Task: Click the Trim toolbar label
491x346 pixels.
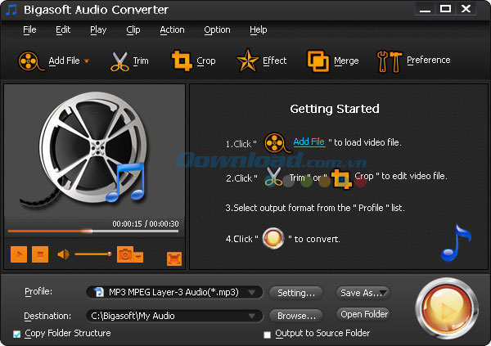Action: click(x=141, y=61)
